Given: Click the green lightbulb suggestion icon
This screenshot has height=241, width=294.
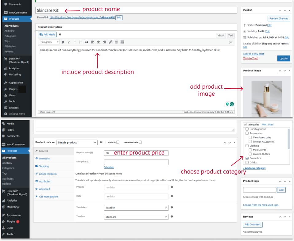Looking at the screenshot, I should [x=227, y=104].
